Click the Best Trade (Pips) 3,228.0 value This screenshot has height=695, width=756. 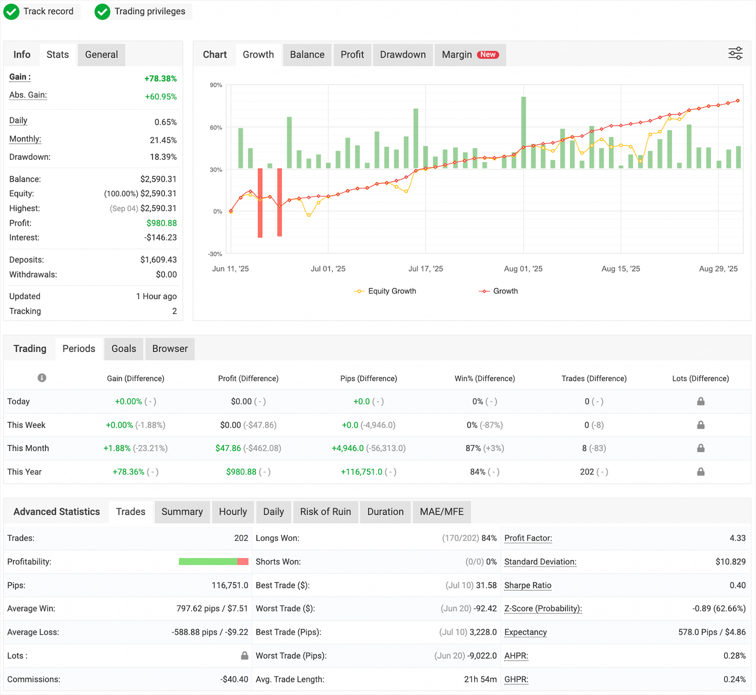[x=483, y=632]
